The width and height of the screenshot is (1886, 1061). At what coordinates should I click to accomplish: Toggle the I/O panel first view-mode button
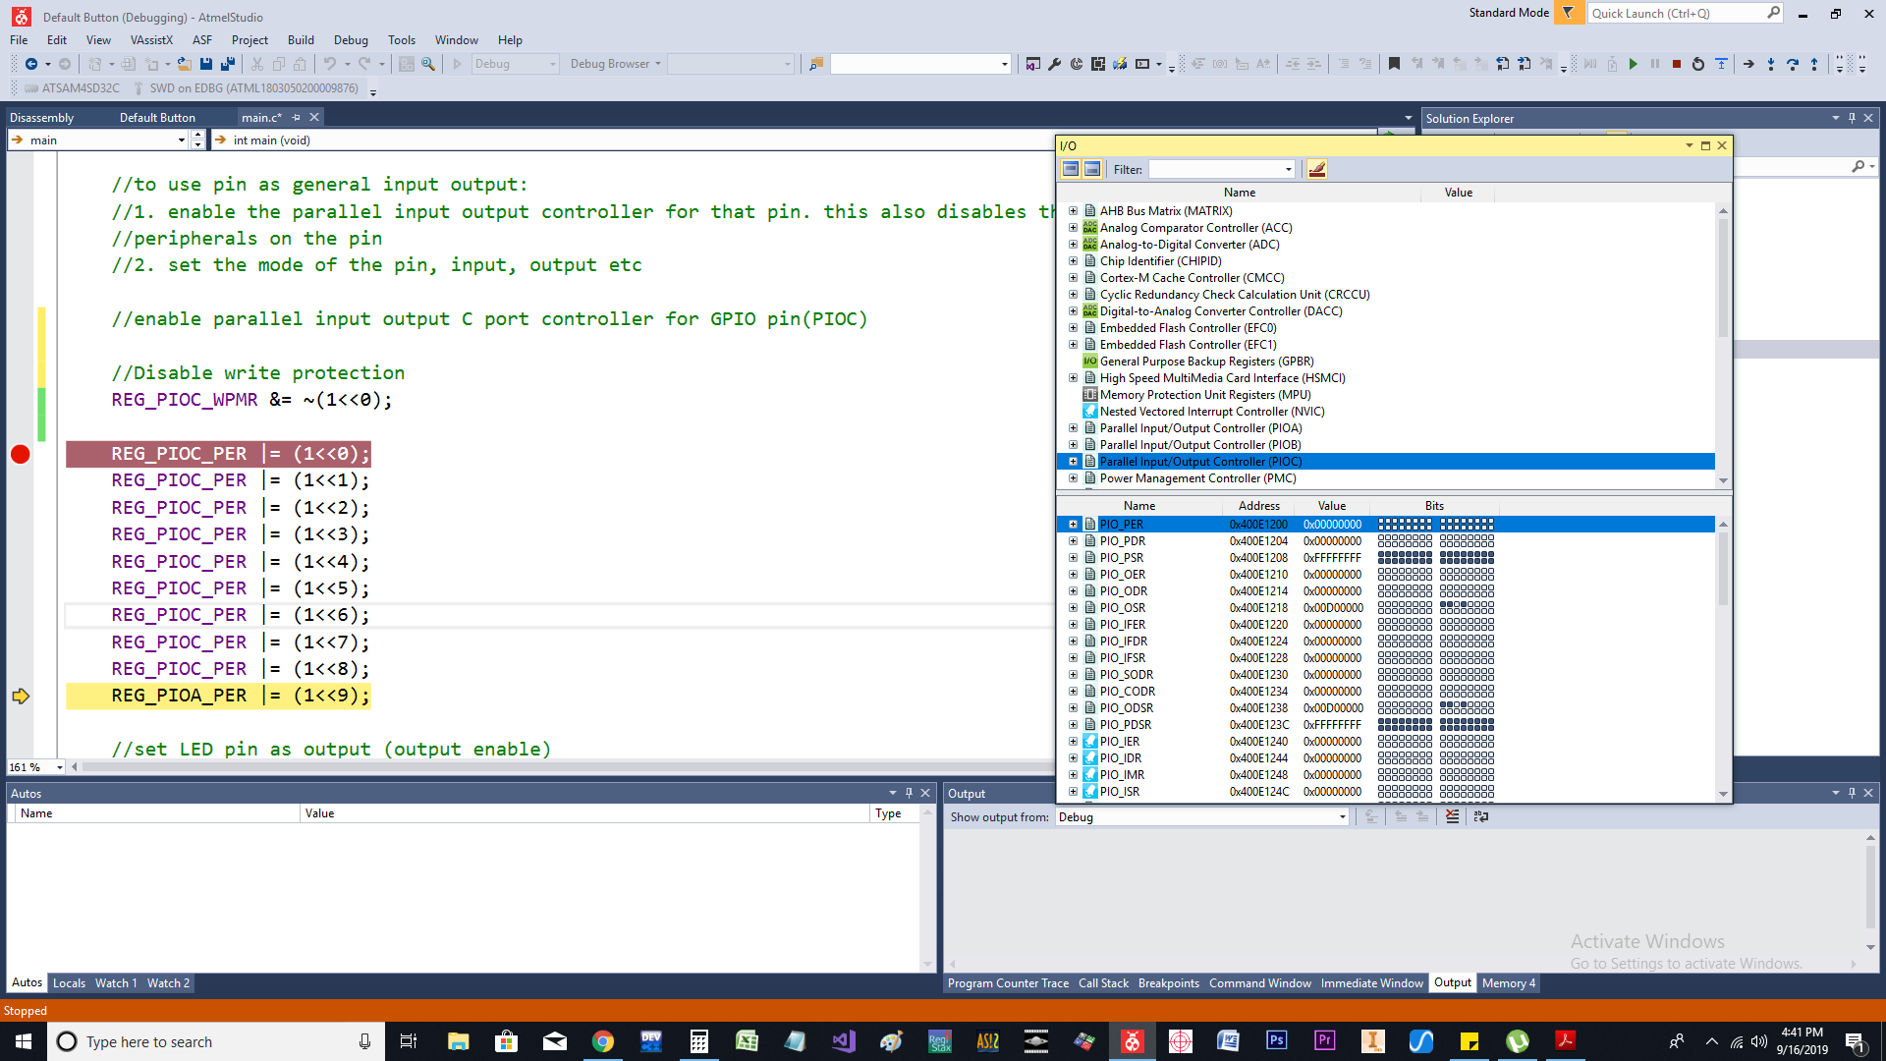(1071, 170)
